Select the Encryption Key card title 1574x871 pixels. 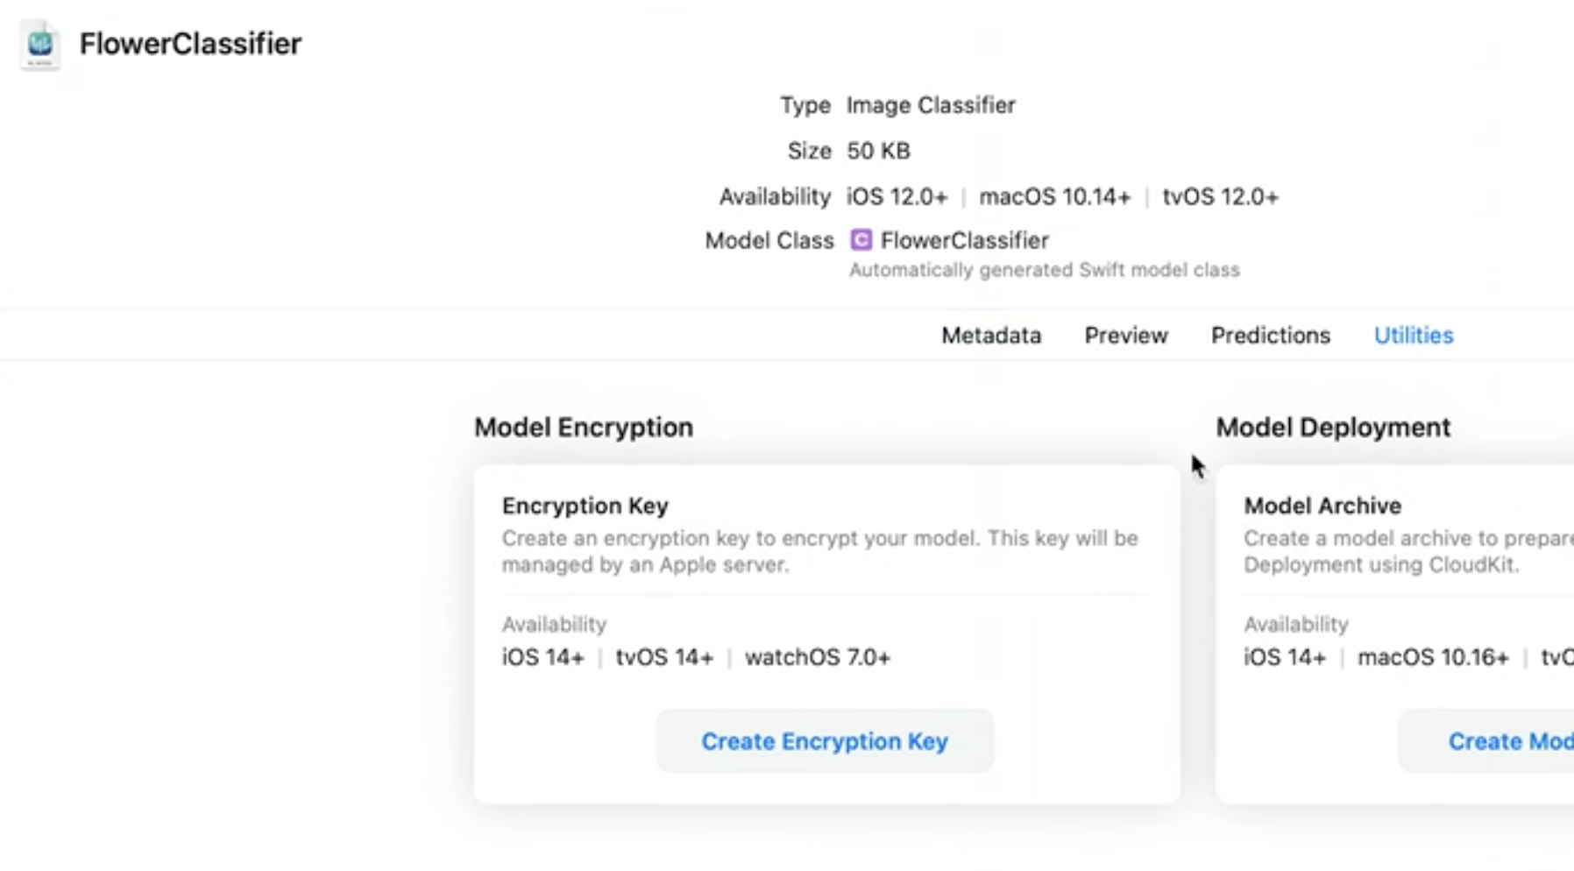(x=585, y=506)
